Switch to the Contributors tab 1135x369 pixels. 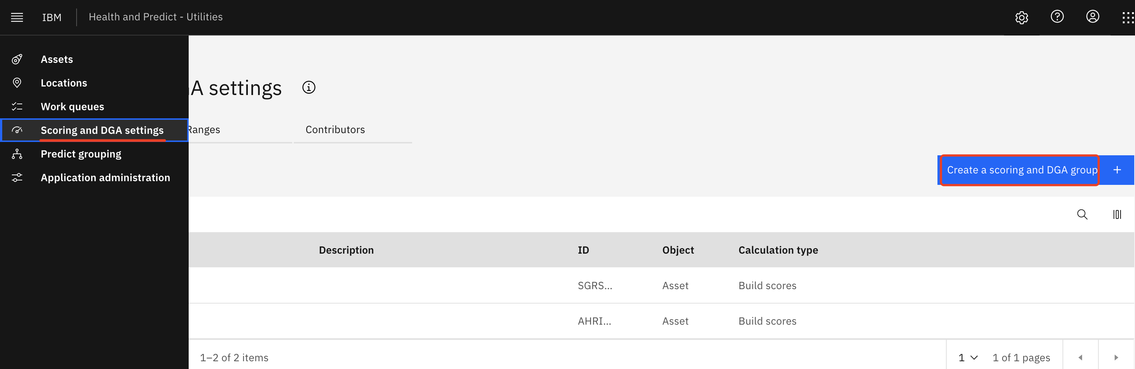point(353,130)
